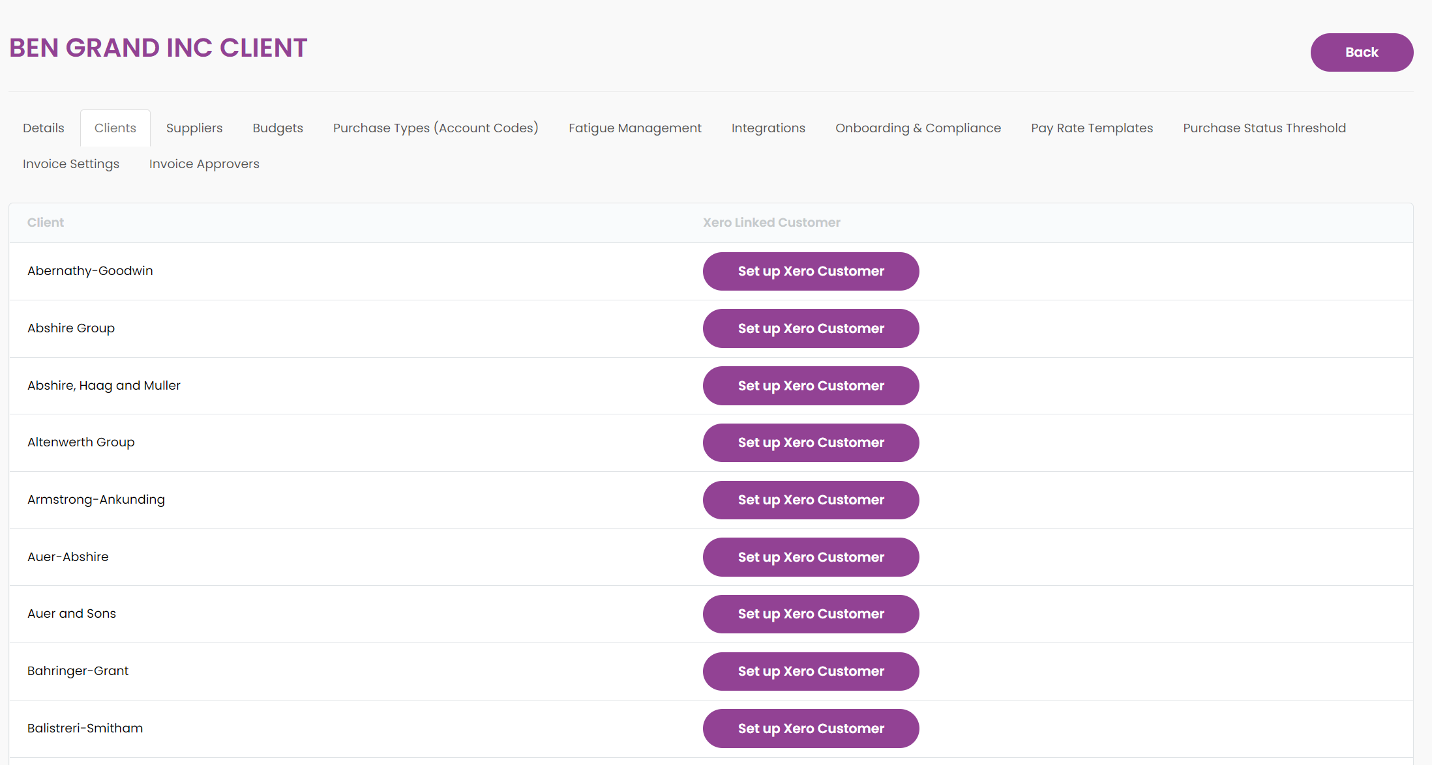Click the BEN GRAND INC CLIENT heading

tap(158, 48)
